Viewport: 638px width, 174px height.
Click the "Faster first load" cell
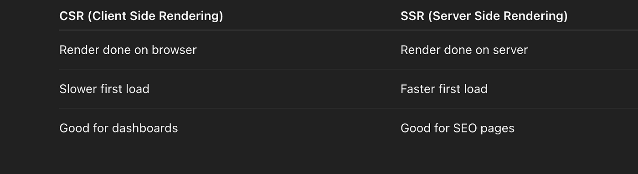pyautogui.click(x=444, y=89)
